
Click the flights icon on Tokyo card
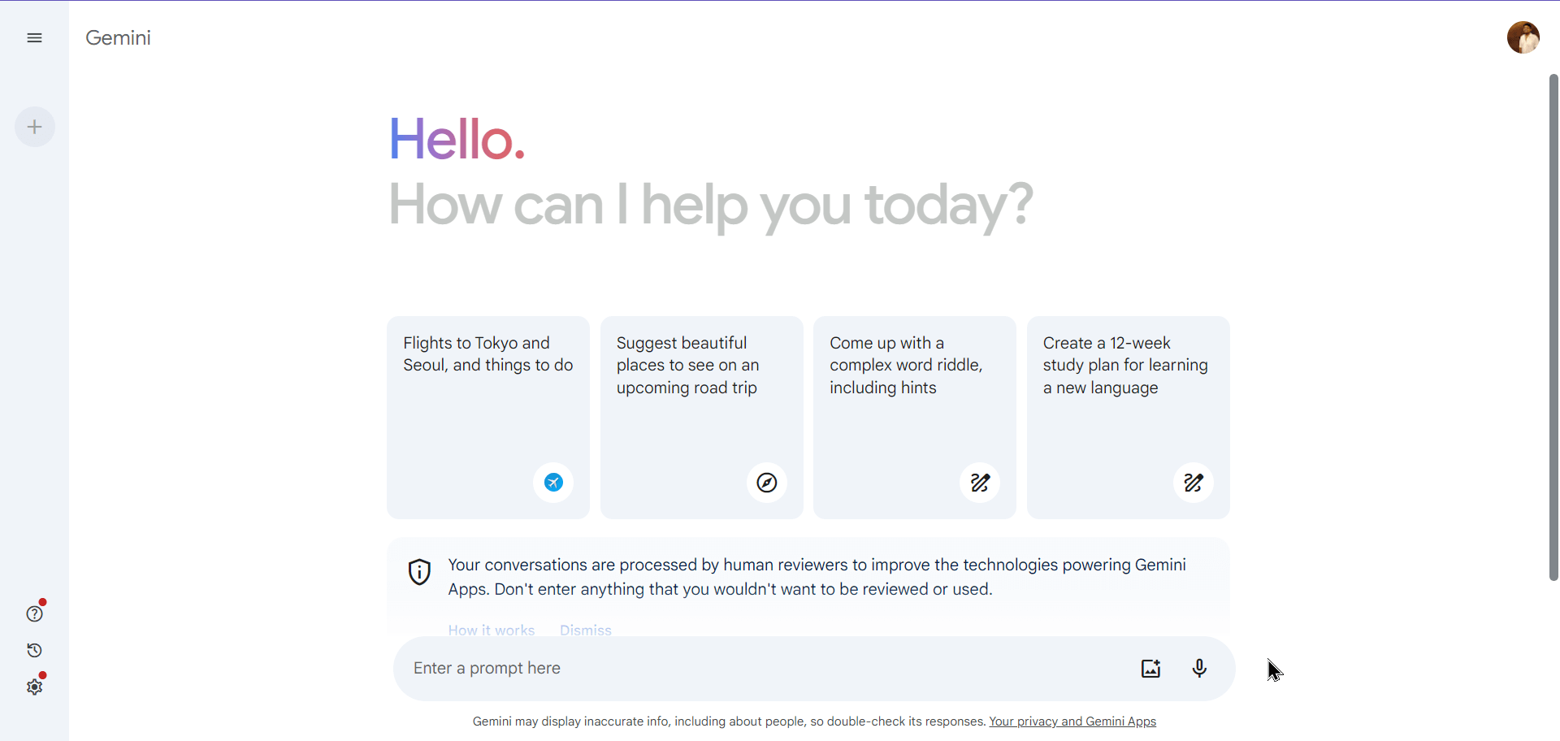(553, 483)
